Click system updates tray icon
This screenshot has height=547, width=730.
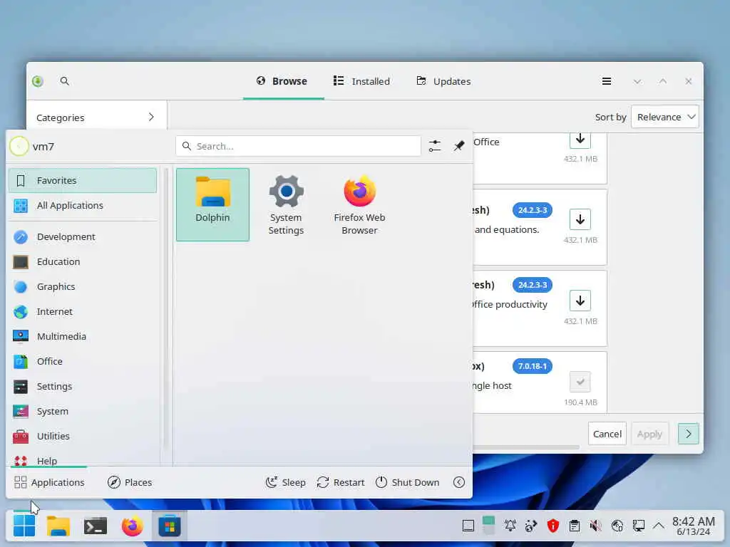[531, 526]
